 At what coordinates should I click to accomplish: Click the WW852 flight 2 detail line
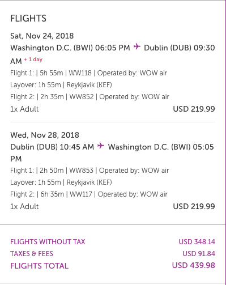click(89, 97)
